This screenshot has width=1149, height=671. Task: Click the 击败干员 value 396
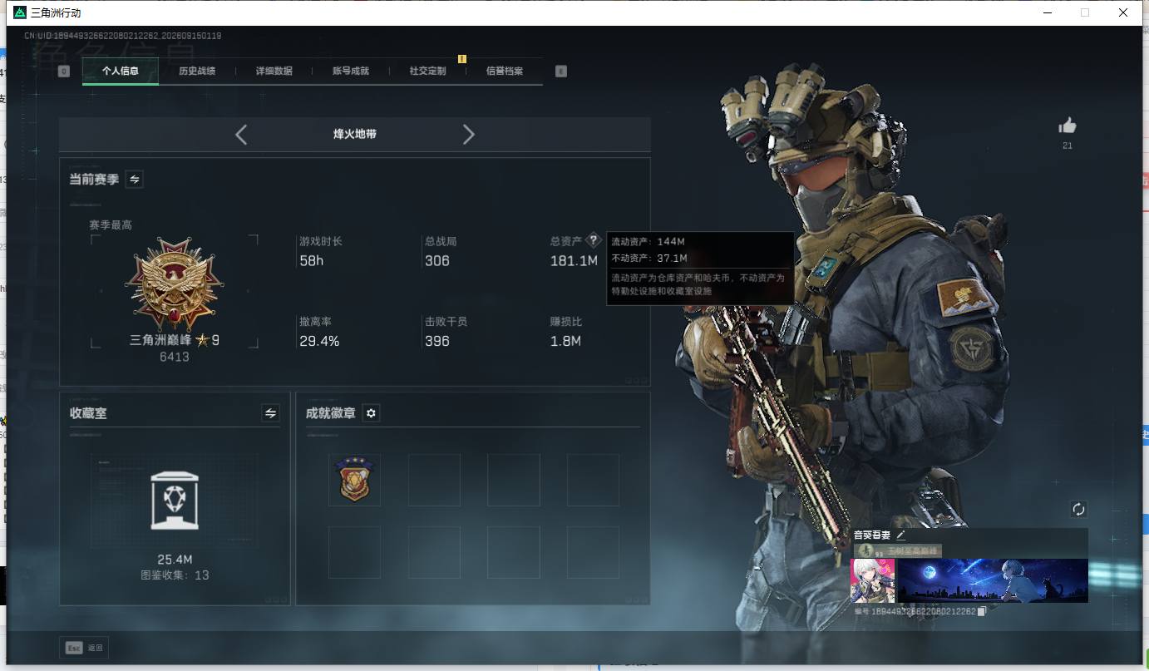tap(437, 341)
